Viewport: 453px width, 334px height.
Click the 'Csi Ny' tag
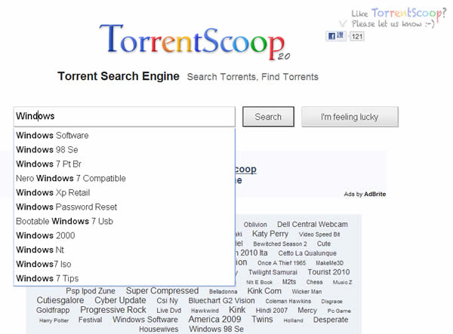(x=168, y=301)
